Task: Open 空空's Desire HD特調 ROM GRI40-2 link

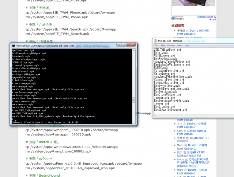Action: click(191, 125)
